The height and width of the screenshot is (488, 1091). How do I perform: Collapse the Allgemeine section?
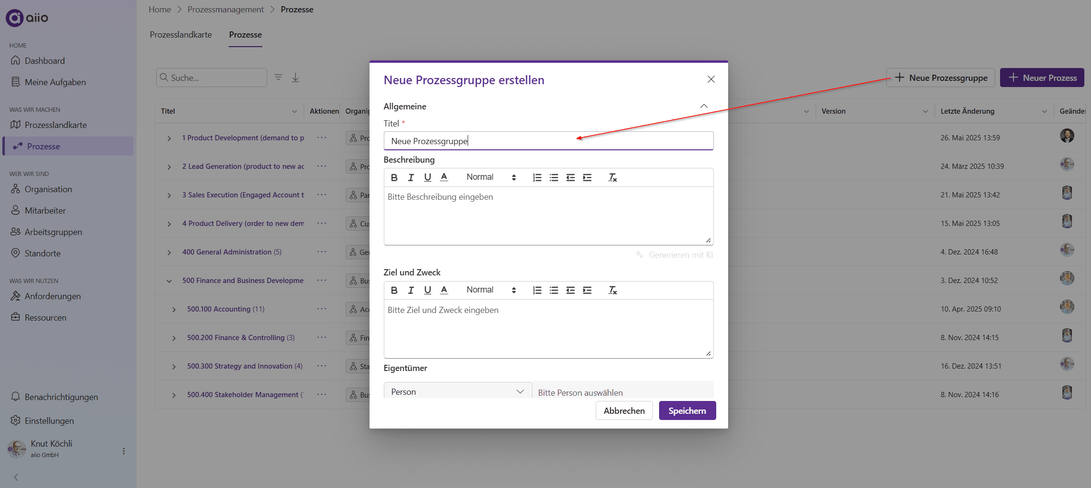[x=704, y=106]
